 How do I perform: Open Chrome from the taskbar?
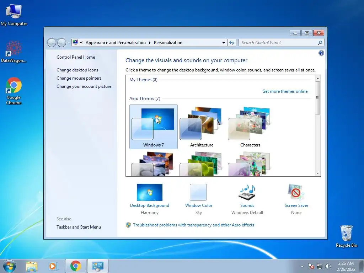point(75,266)
